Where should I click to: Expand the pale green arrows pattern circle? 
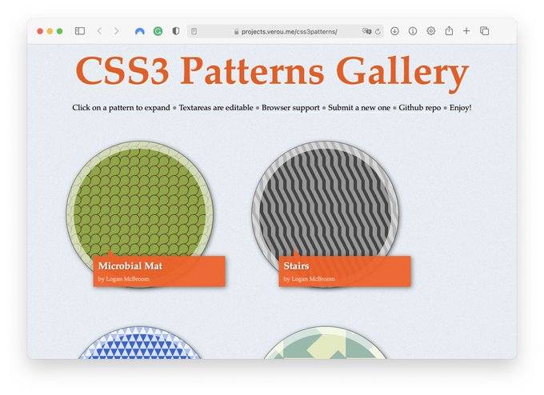click(325, 343)
